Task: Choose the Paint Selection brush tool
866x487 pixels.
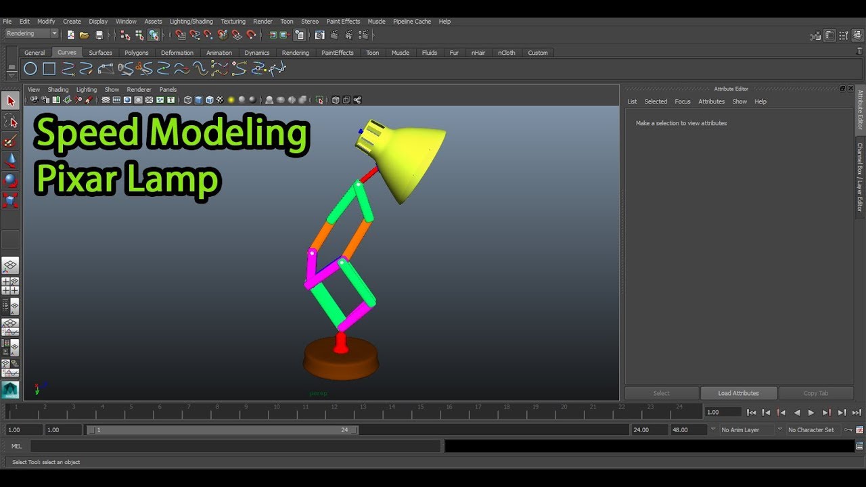Action: [x=10, y=141]
